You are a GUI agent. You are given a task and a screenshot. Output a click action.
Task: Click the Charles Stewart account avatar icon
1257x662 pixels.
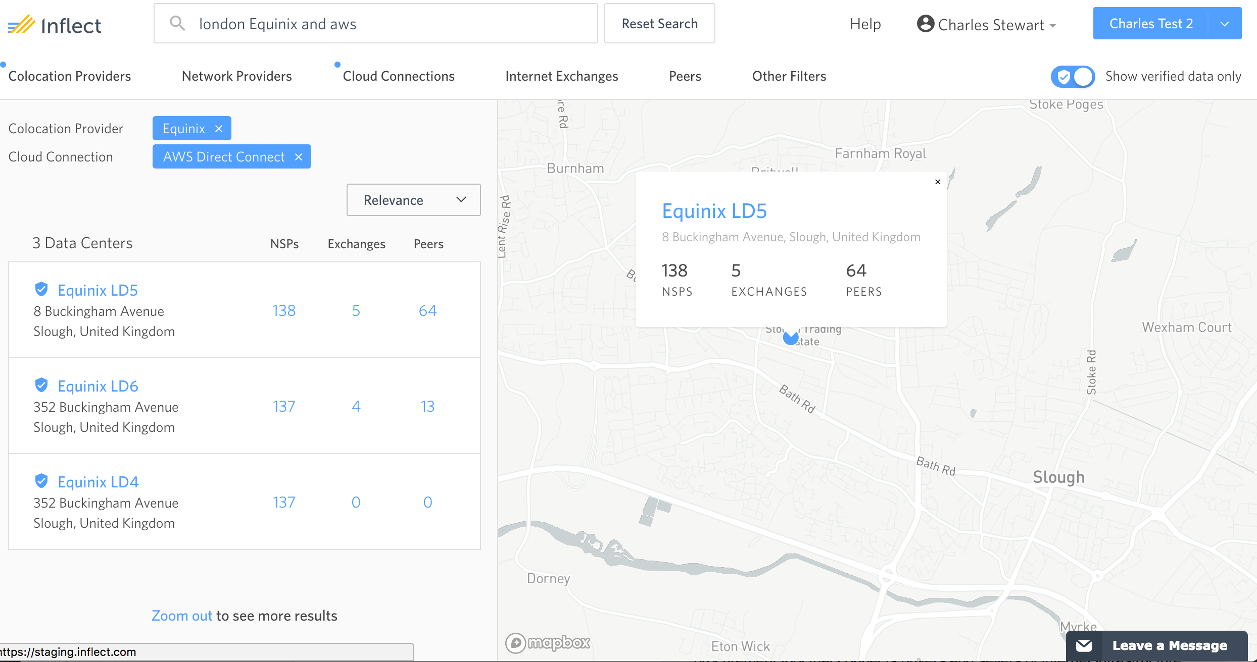pos(925,24)
